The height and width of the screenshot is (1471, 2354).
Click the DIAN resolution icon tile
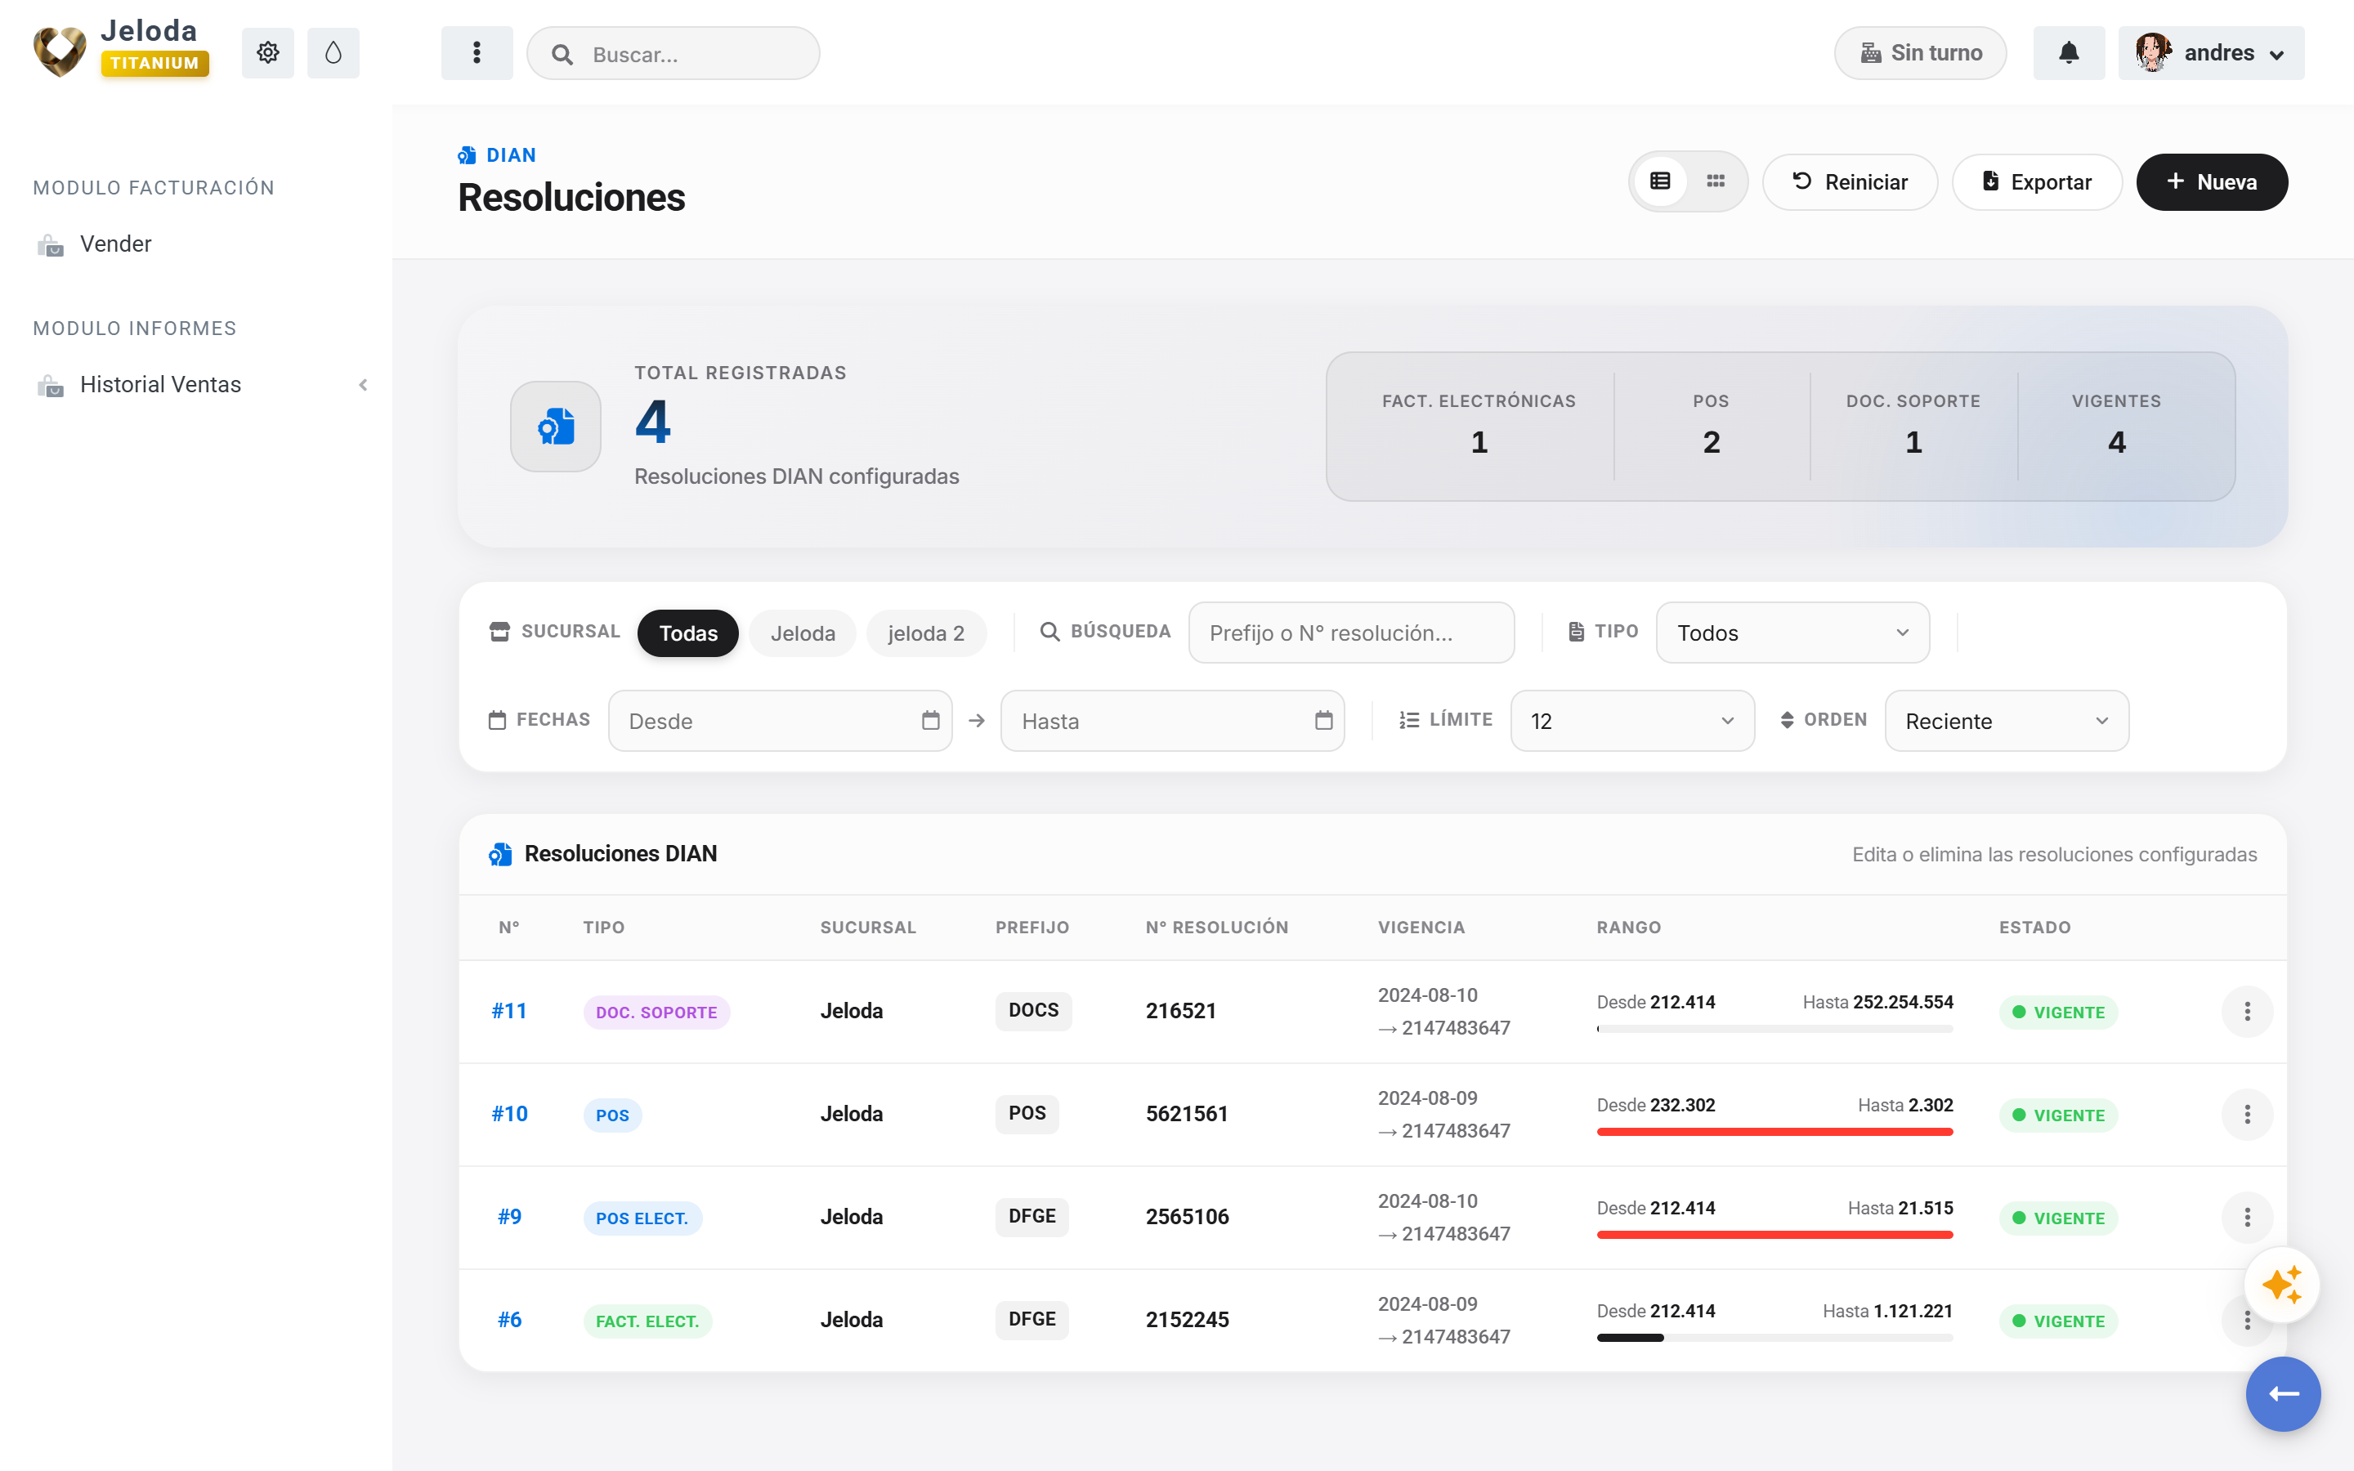[556, 426]
